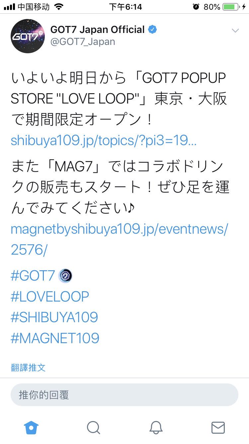Tap the GOT7 hashtag emoji icon

pyautogui.click(x=65, y=276)
